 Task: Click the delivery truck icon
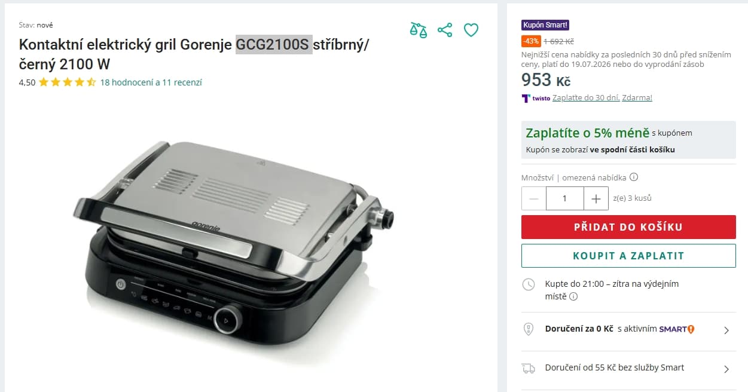tap(529, 368)
